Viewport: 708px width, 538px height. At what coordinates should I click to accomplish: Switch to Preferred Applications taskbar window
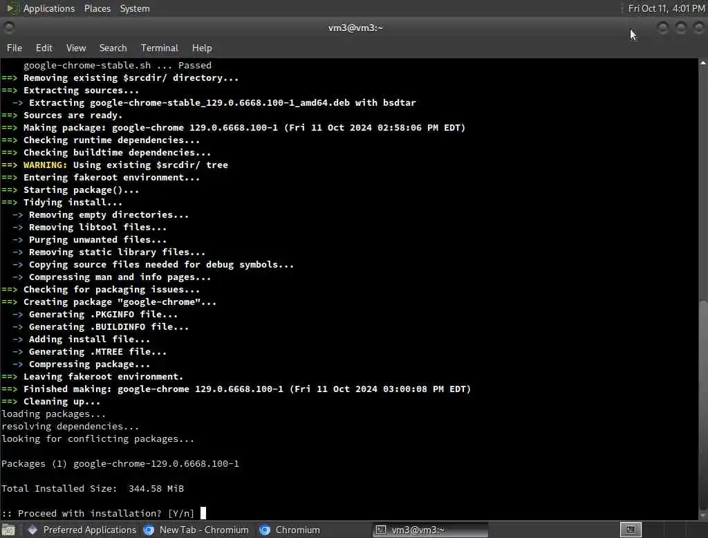(x=82, y=530)
